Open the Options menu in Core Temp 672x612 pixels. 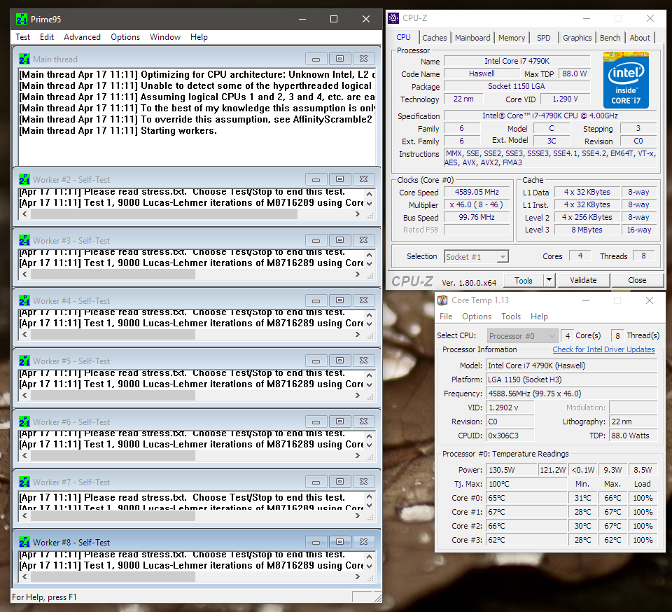[476, 317]
